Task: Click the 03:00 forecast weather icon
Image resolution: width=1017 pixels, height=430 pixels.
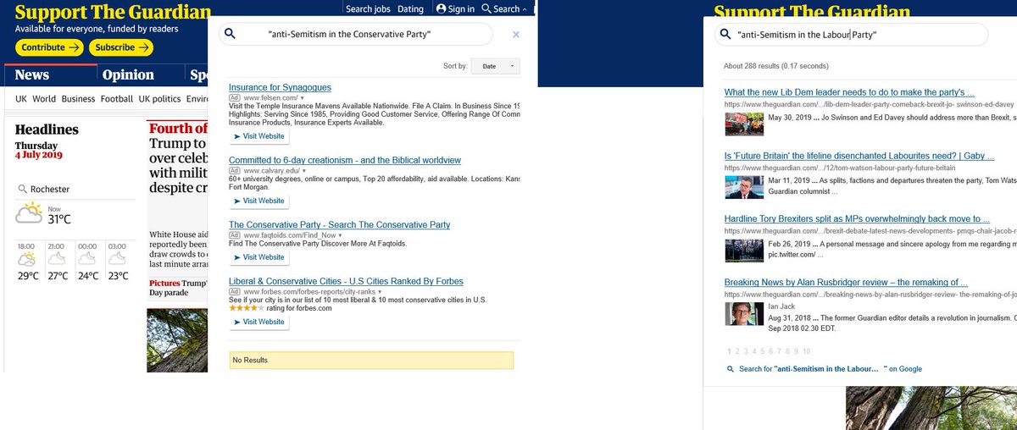Action: pos(118,258)
